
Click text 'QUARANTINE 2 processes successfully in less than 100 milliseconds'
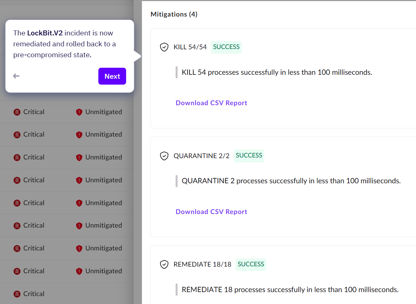[291, 181]
